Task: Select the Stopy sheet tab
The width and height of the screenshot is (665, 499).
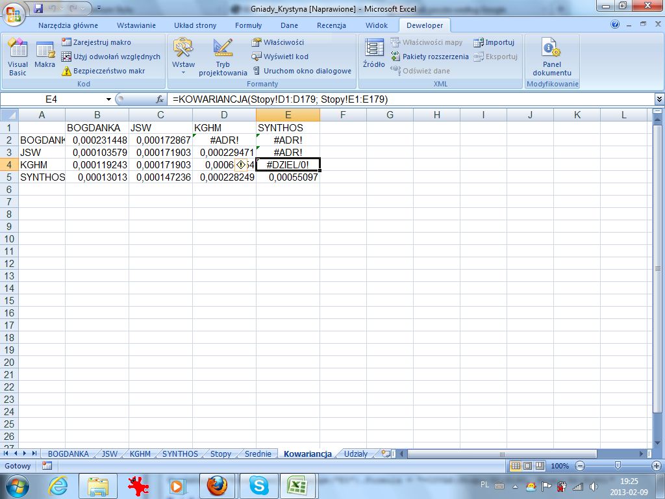Action: (x=221, y=454)
